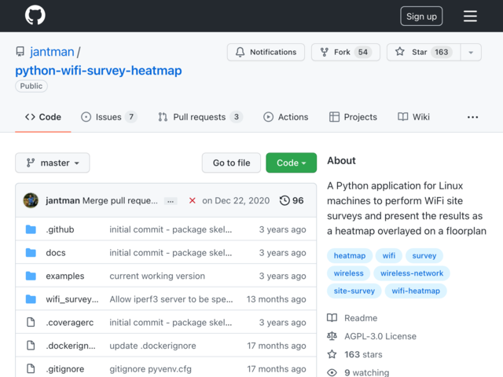Open the wifi_survey... folder
Viewport: 503px width, 377px height.
[72, 299]
